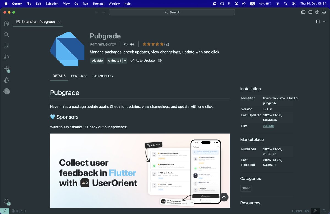Open Control Center in menu bar

pyautogui.click(x=294, y=4)
